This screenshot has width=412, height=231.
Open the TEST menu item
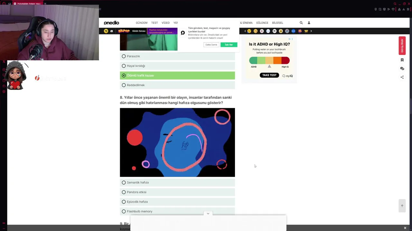[154, 23]
